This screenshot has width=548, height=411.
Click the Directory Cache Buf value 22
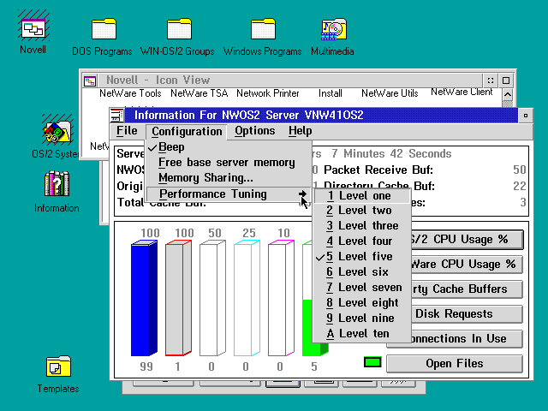(520, 186)
